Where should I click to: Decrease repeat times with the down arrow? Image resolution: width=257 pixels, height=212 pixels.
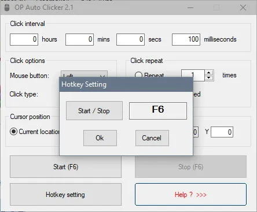point(209,78)
